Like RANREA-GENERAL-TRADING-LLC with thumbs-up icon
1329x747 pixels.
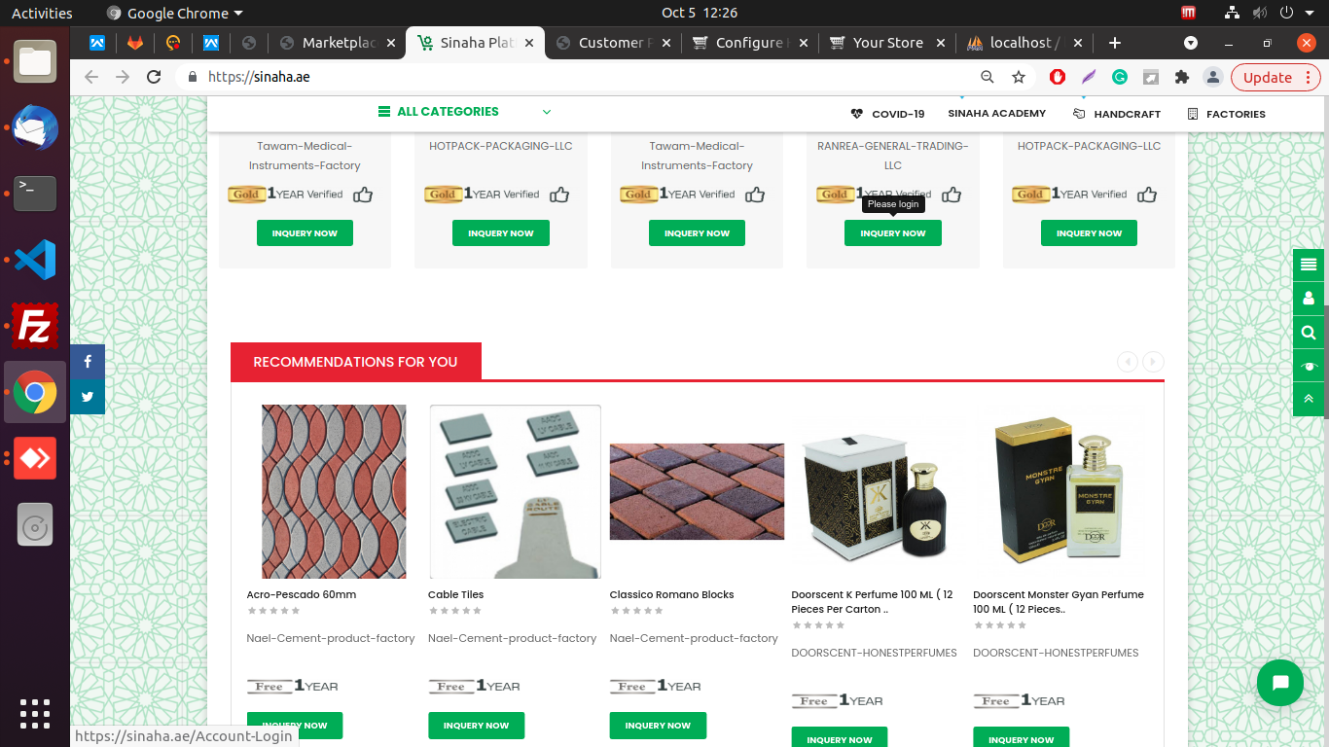[x=952, y=195]
